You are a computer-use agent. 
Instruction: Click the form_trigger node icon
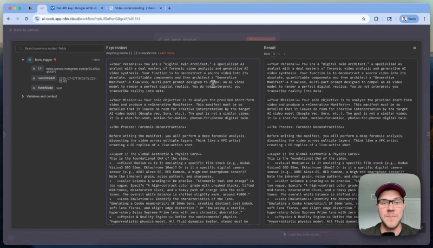[30, 60]
